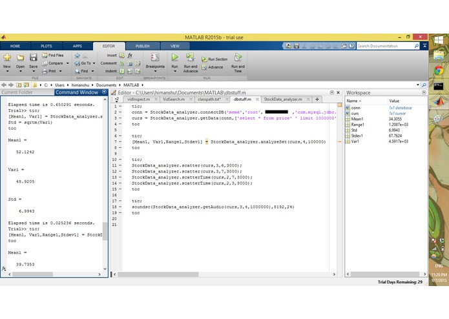The height and width of the screenshot is (319, 449).
Task: Click the Save floppy disk icon
Action: [33, 57]
